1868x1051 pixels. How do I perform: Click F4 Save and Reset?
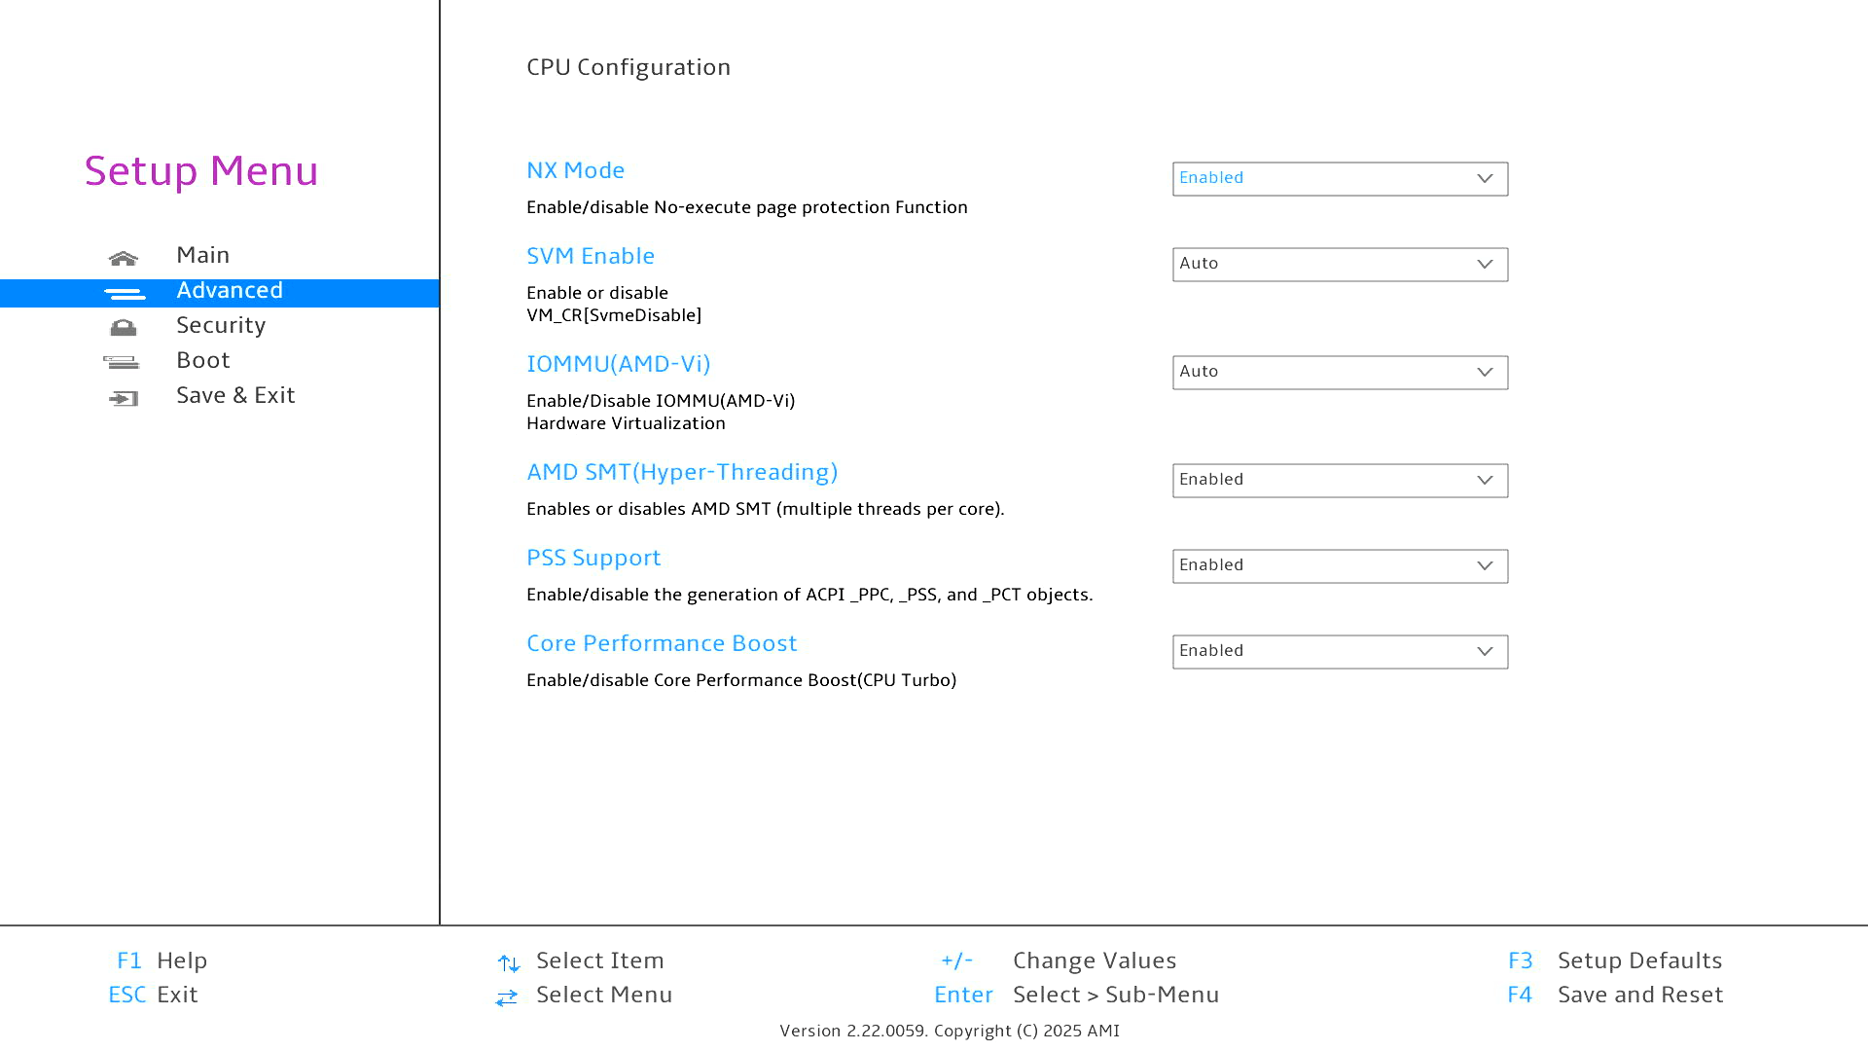click(1615, 996)
